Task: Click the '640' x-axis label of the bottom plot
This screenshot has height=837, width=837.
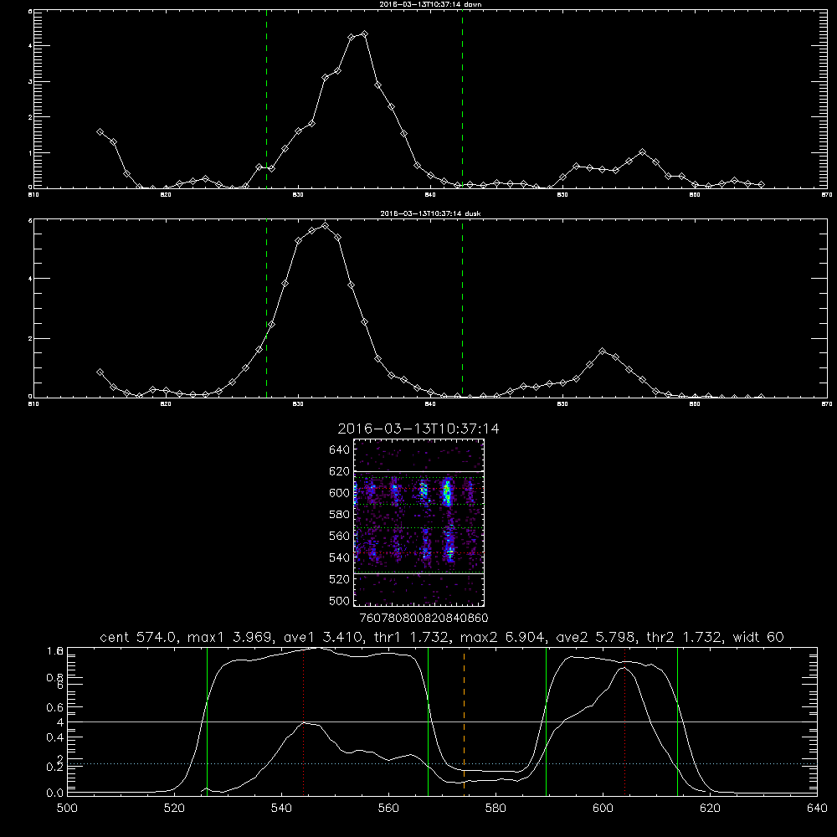Action: 817,809
